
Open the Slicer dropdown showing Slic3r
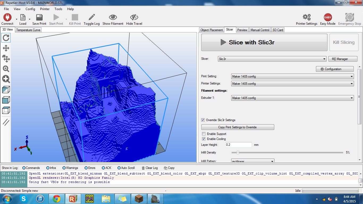[272, 59]
